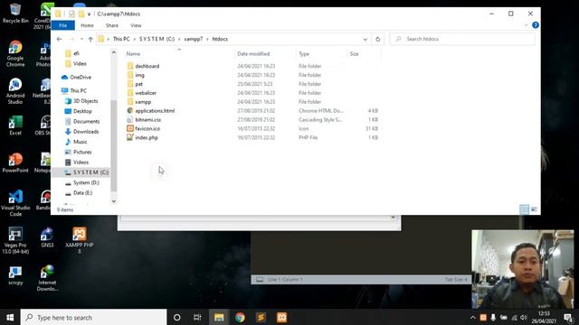Launch Google Chrome from the desktop
This screenshot has height=325, width=579.
point(15,53)
